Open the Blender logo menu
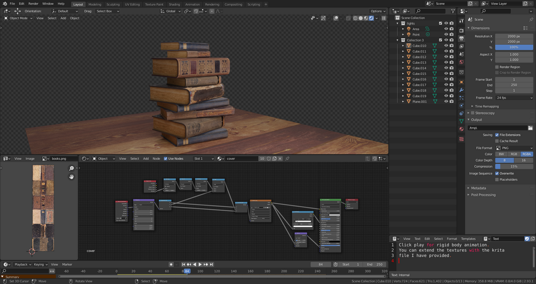The height and width of the screenshot is (284, 536). (x=5, y=4)
